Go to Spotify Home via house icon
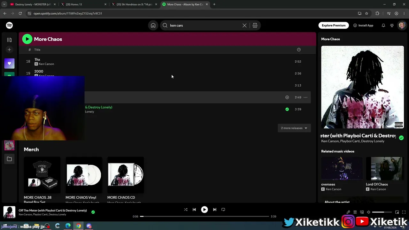The height and width of the screenshot is (230, 409). pos(153,26)
